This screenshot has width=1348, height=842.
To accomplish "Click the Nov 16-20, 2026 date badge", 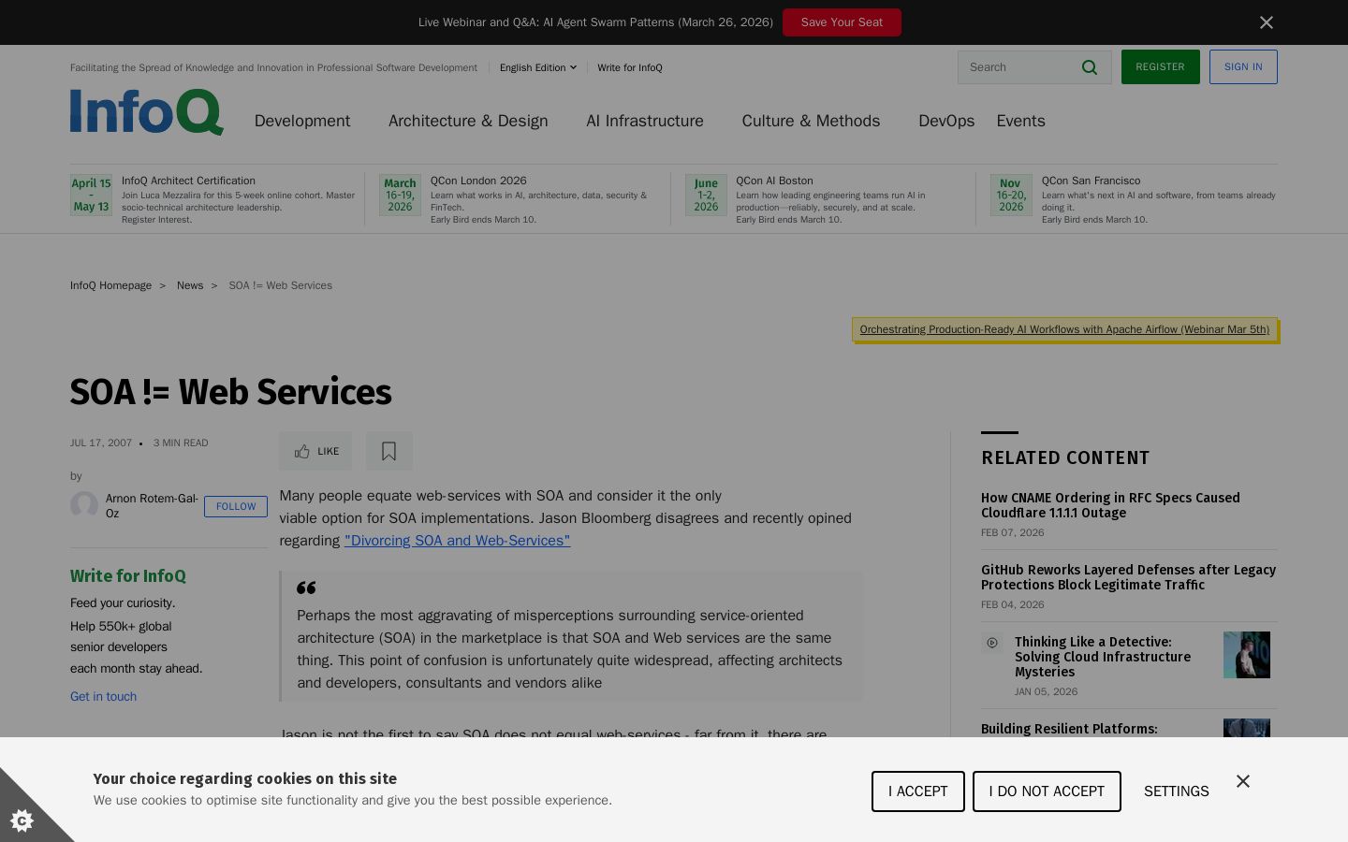I will tap(1011, 195).
